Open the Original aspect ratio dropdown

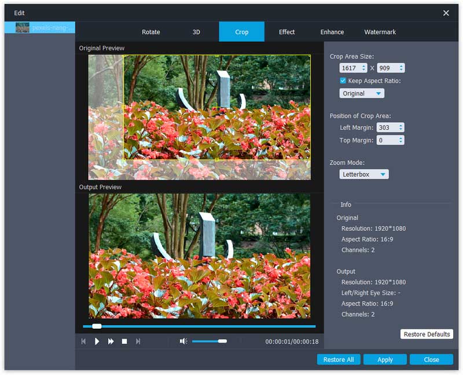362,94
